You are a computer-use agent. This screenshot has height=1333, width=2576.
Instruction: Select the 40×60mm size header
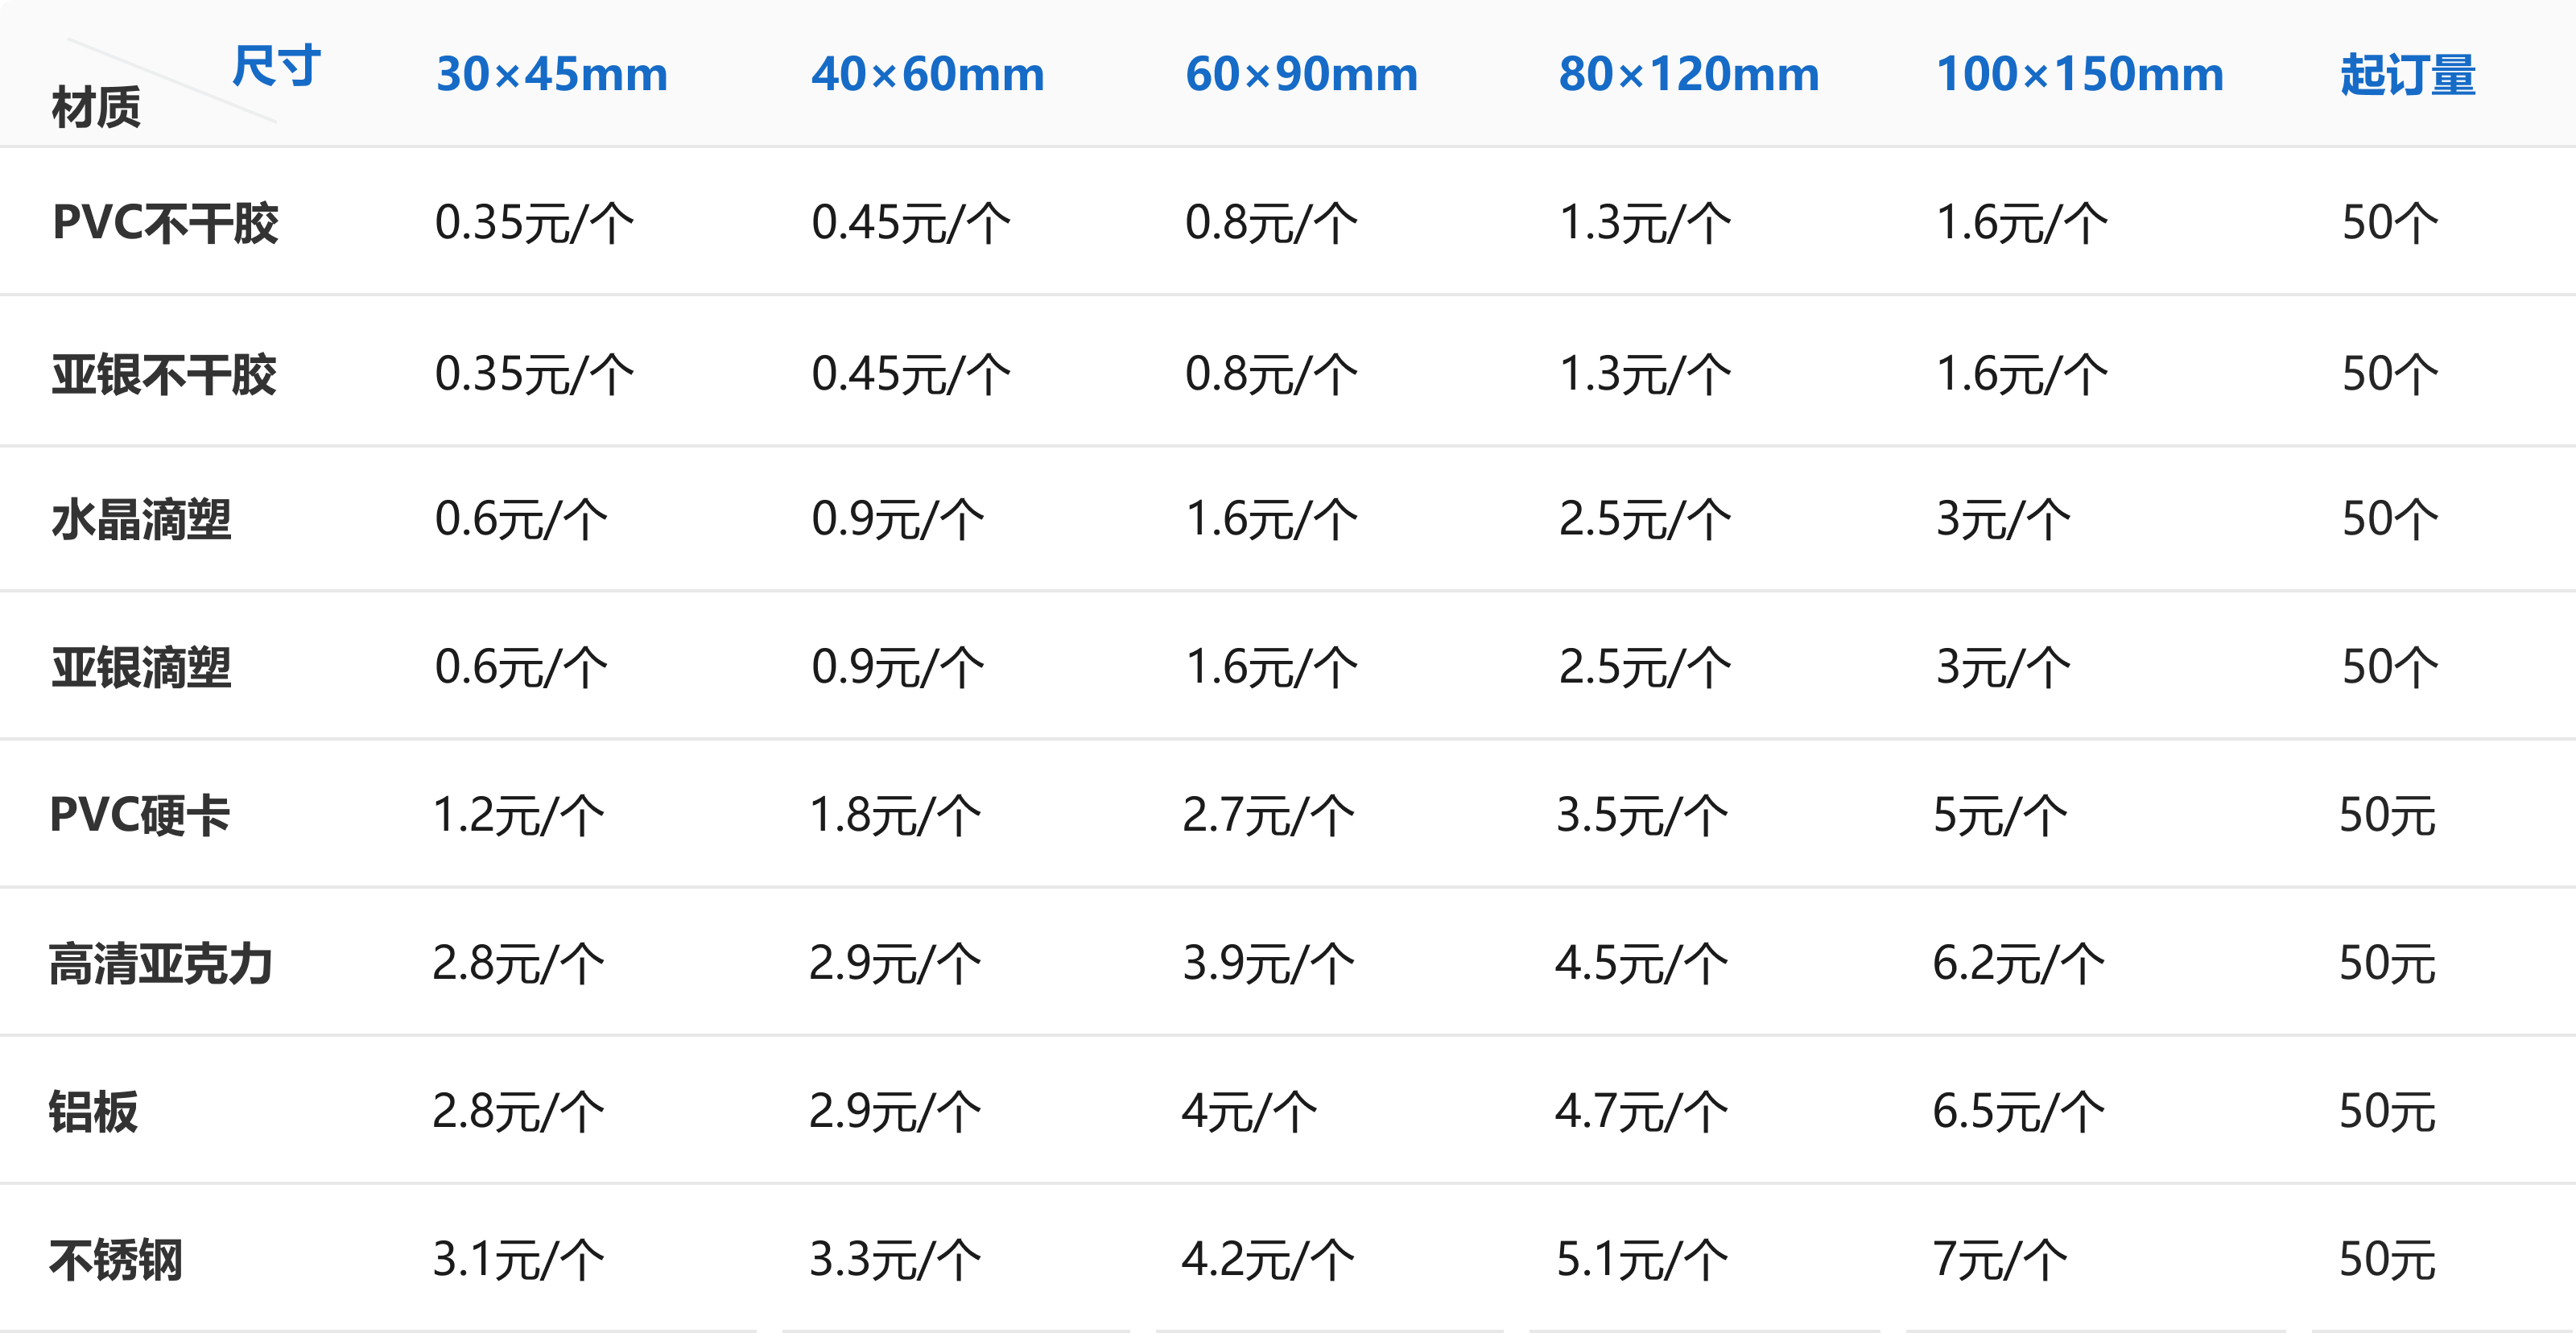(928, 75)
